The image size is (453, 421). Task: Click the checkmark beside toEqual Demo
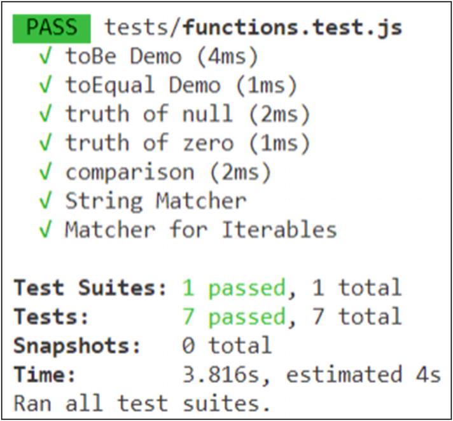point(45,85)
